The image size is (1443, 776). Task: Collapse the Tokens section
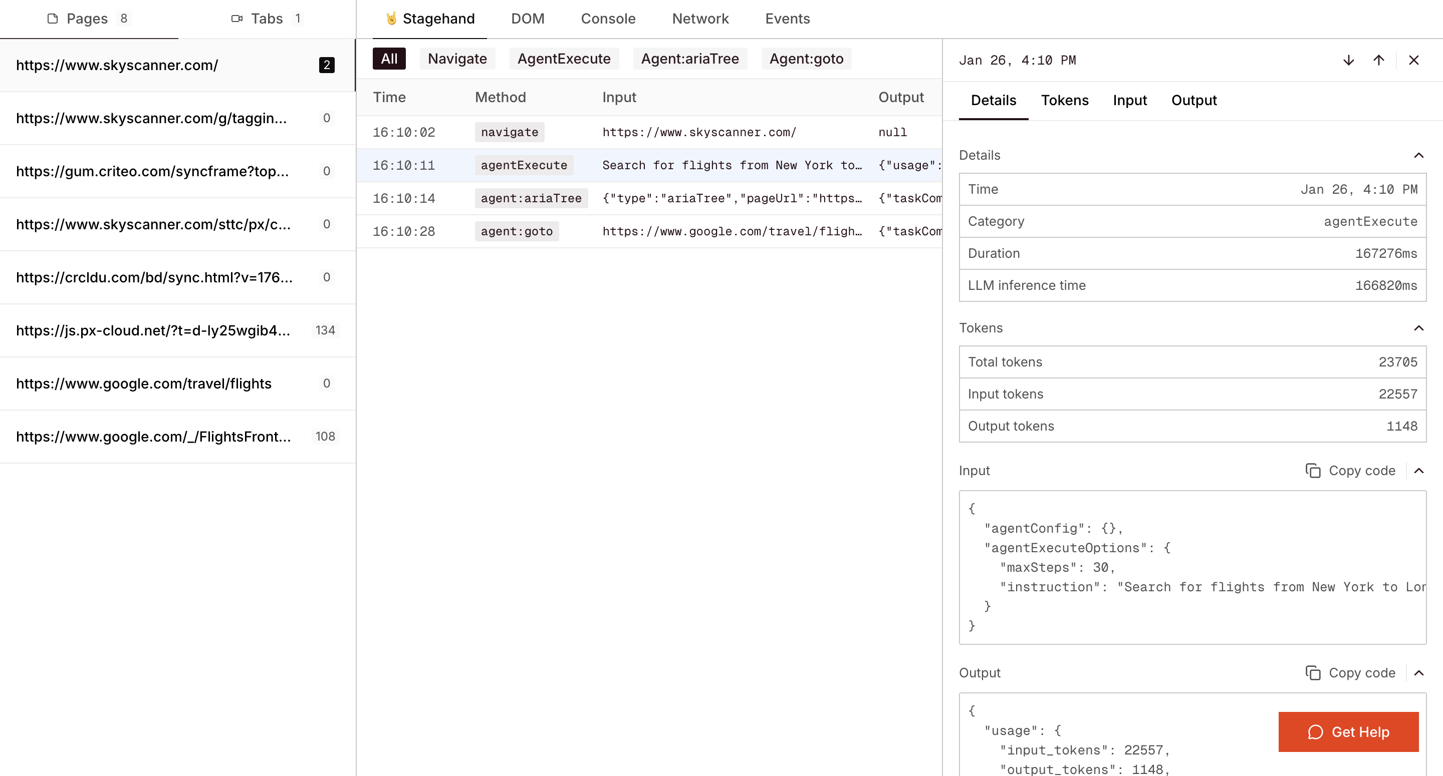[x=1418, y=327]
